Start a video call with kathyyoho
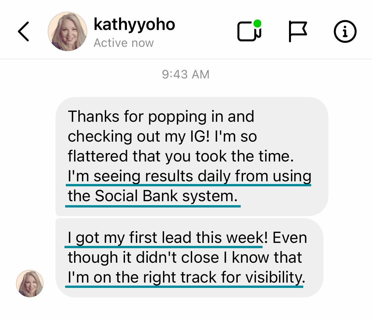This screenshot has width=372, height=319. [249, 32]
